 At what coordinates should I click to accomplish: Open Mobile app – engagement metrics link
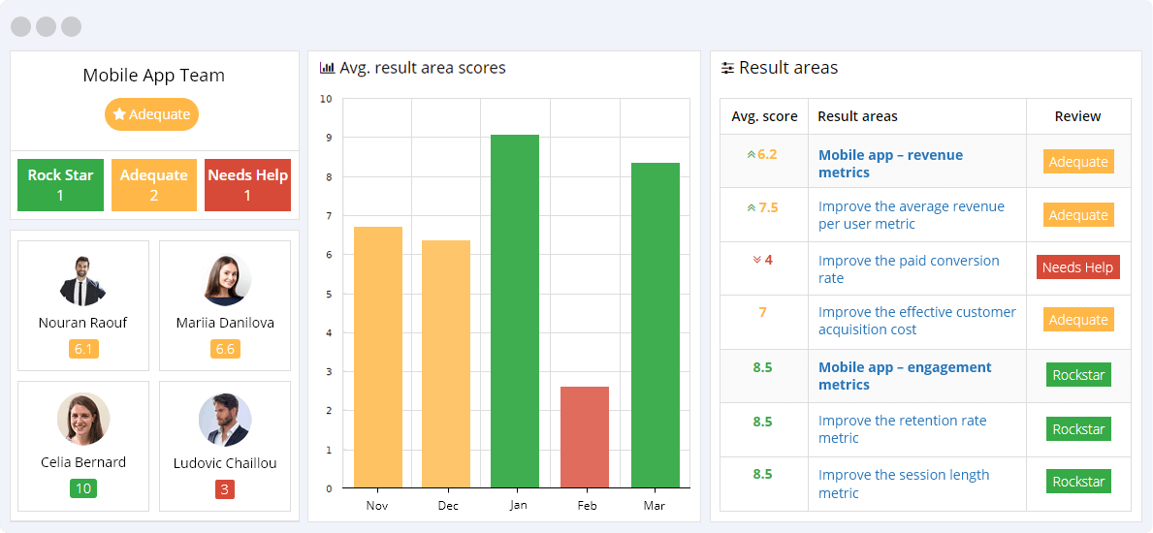pos(904,376)
